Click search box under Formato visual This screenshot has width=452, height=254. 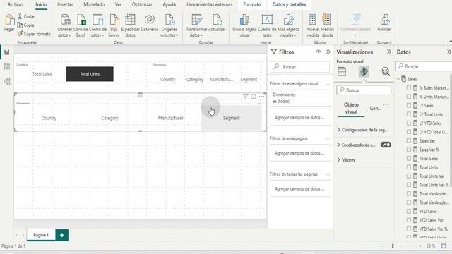364,90
